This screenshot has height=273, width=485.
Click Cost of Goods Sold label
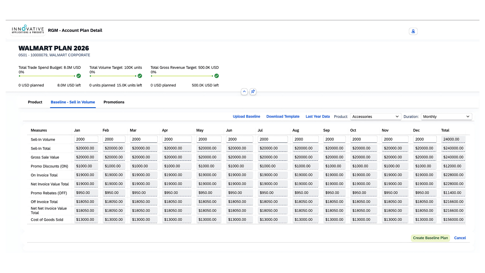click(47, 220)
